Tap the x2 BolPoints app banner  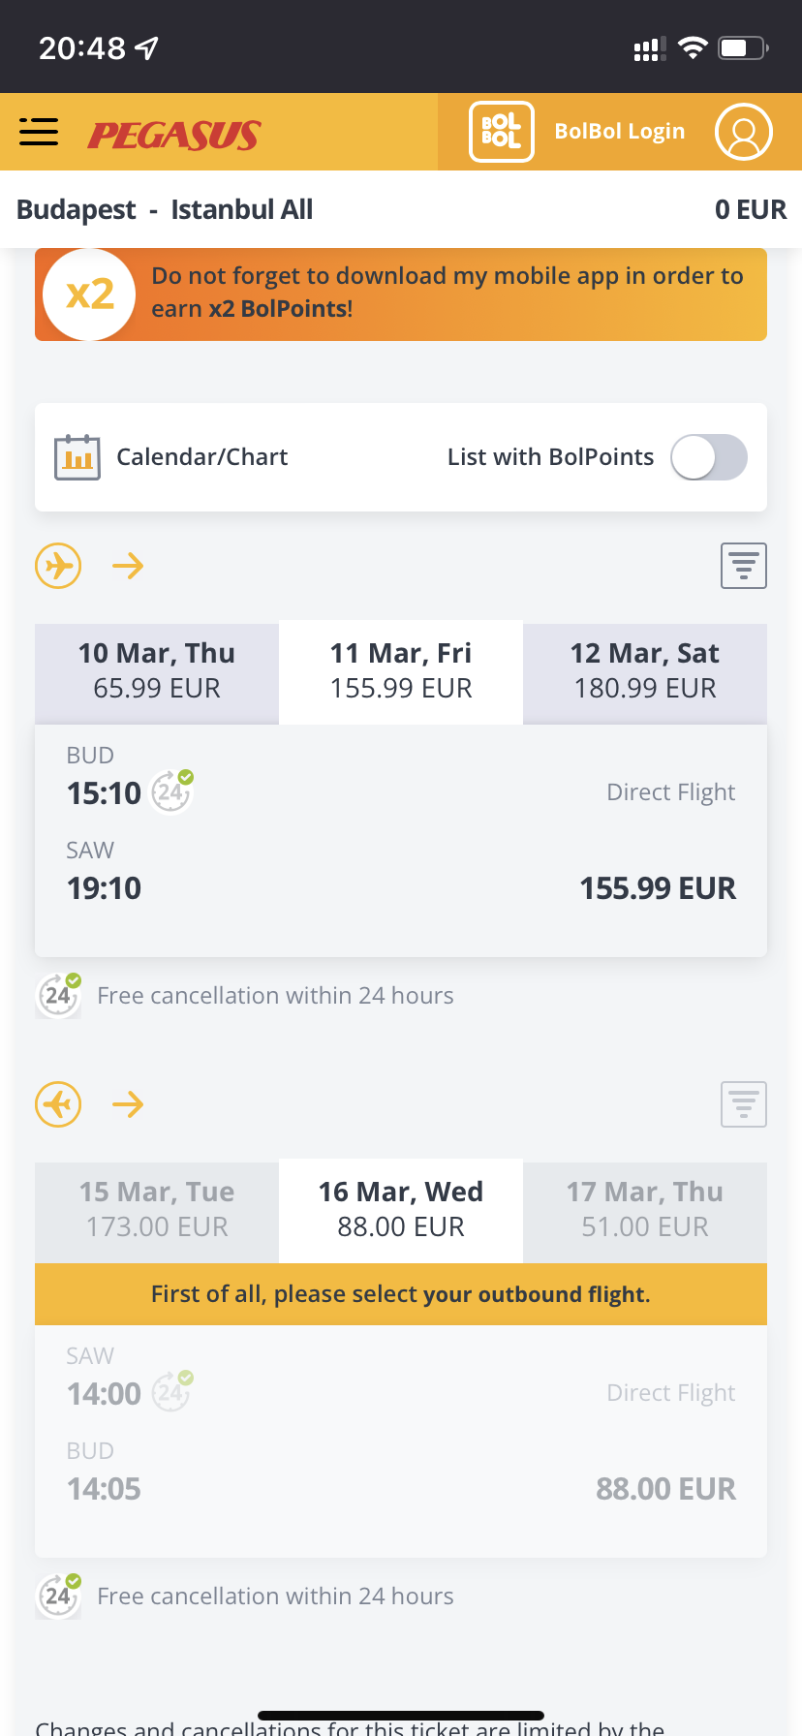(x=401, y=294)
